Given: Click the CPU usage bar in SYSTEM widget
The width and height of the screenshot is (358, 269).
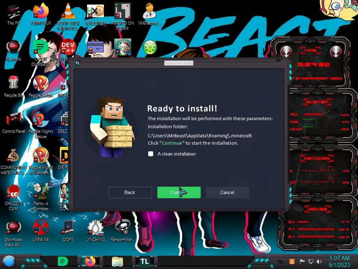Looking at the screenshot, I should click(x=314, y=114).
